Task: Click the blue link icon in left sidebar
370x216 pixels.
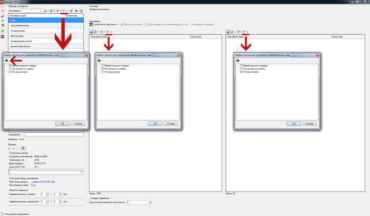Action: [x=2, y=16]
